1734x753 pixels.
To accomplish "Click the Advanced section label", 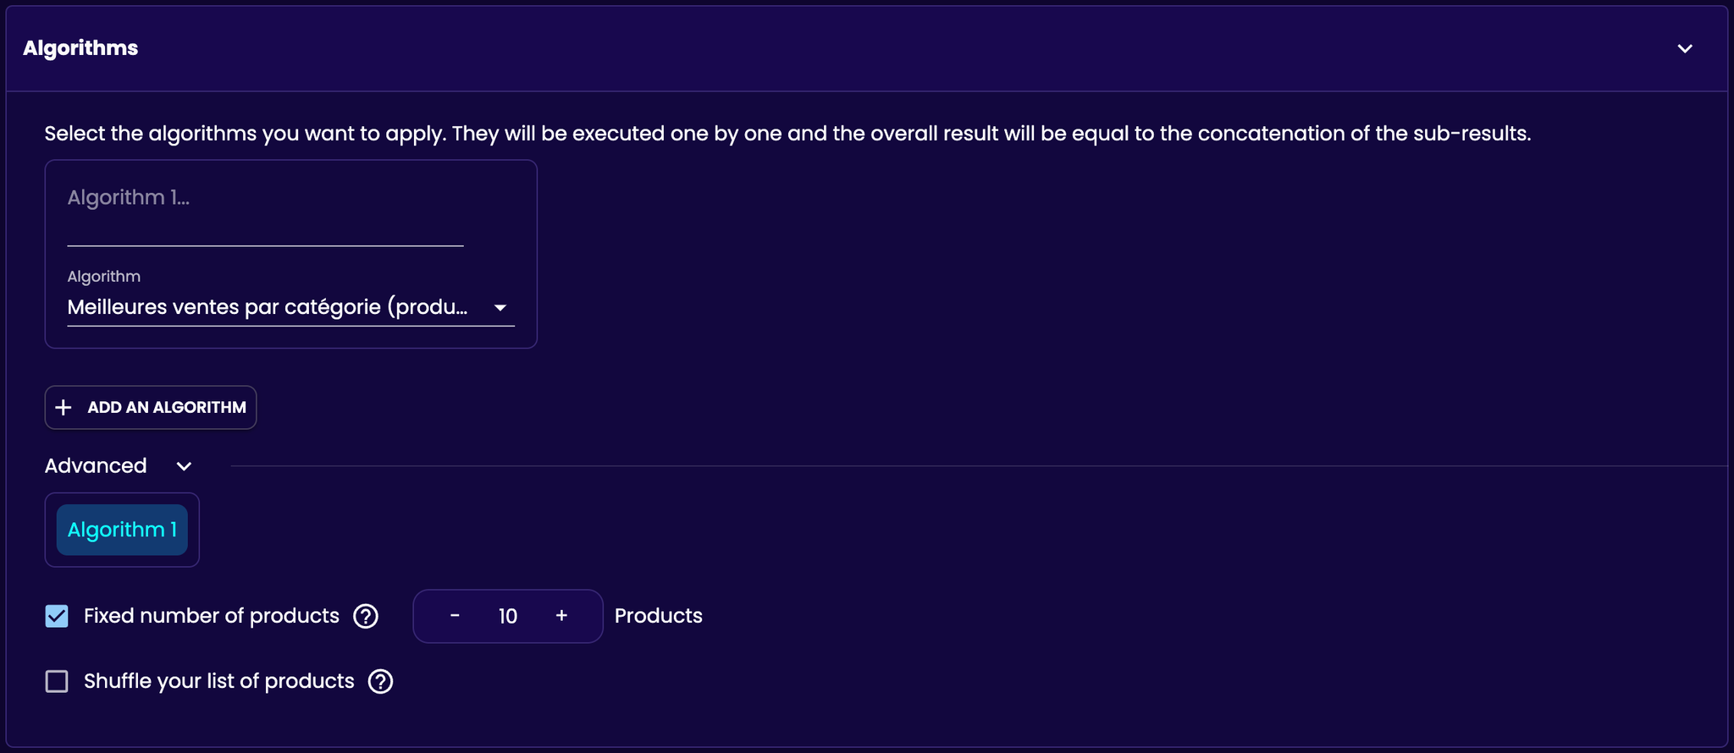I will (x=96, y=466).
